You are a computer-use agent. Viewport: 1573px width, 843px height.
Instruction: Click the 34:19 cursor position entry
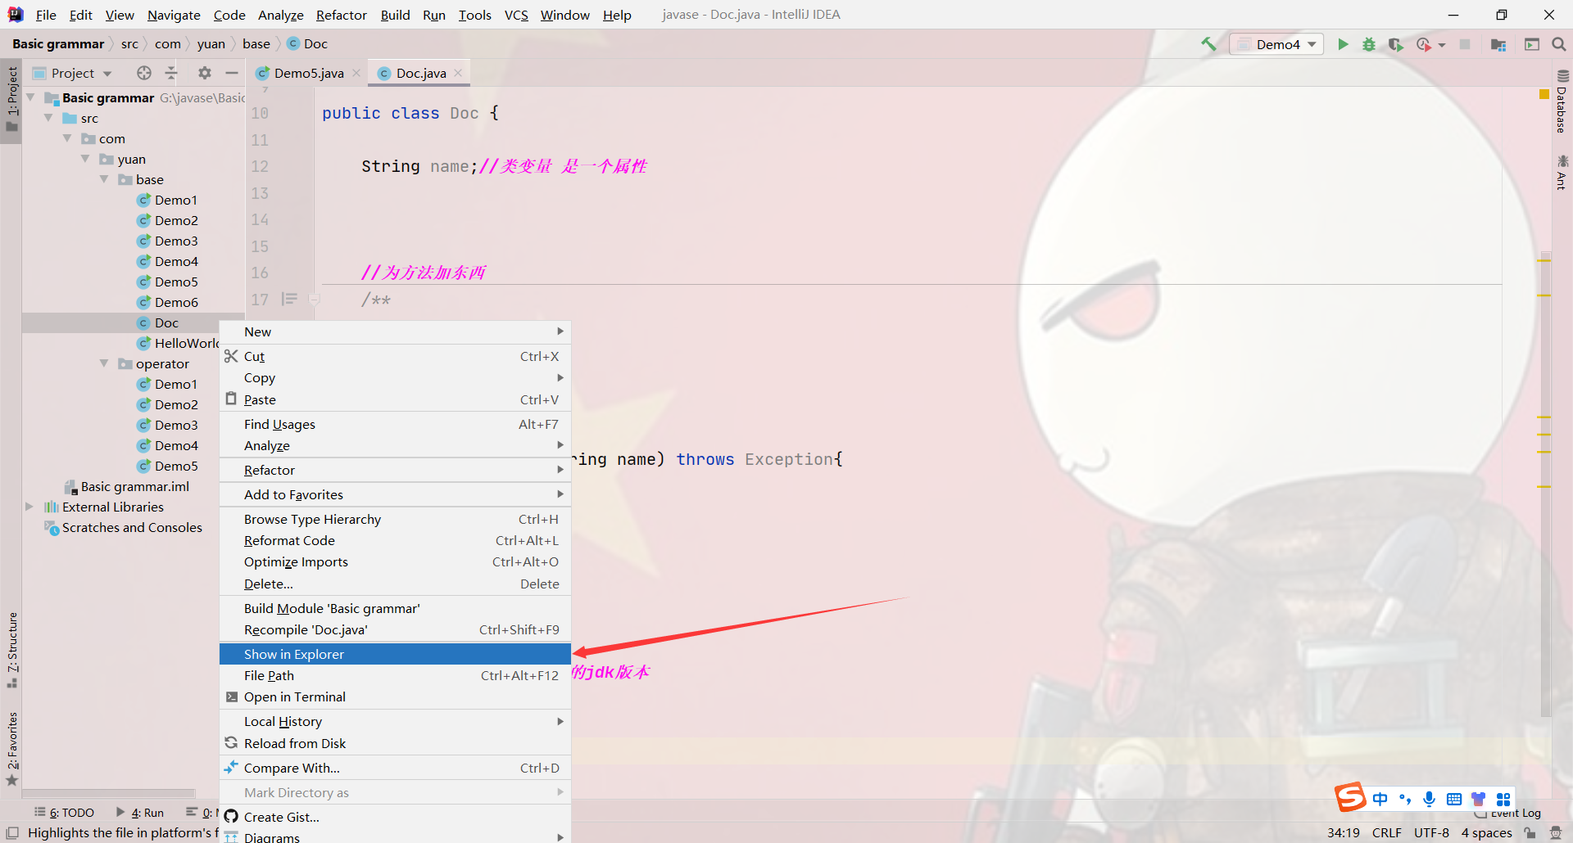point(1343,833)
